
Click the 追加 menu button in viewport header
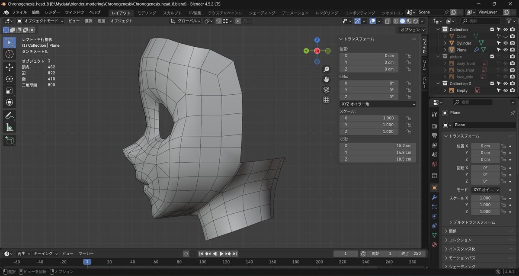[101, 21]
